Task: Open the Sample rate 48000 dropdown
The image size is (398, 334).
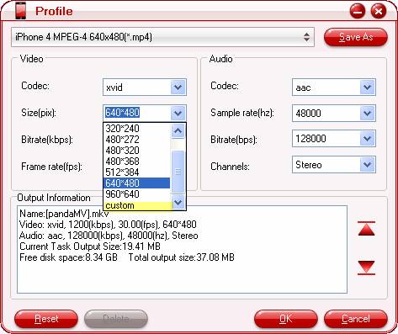Action: (x=368, y=113)
